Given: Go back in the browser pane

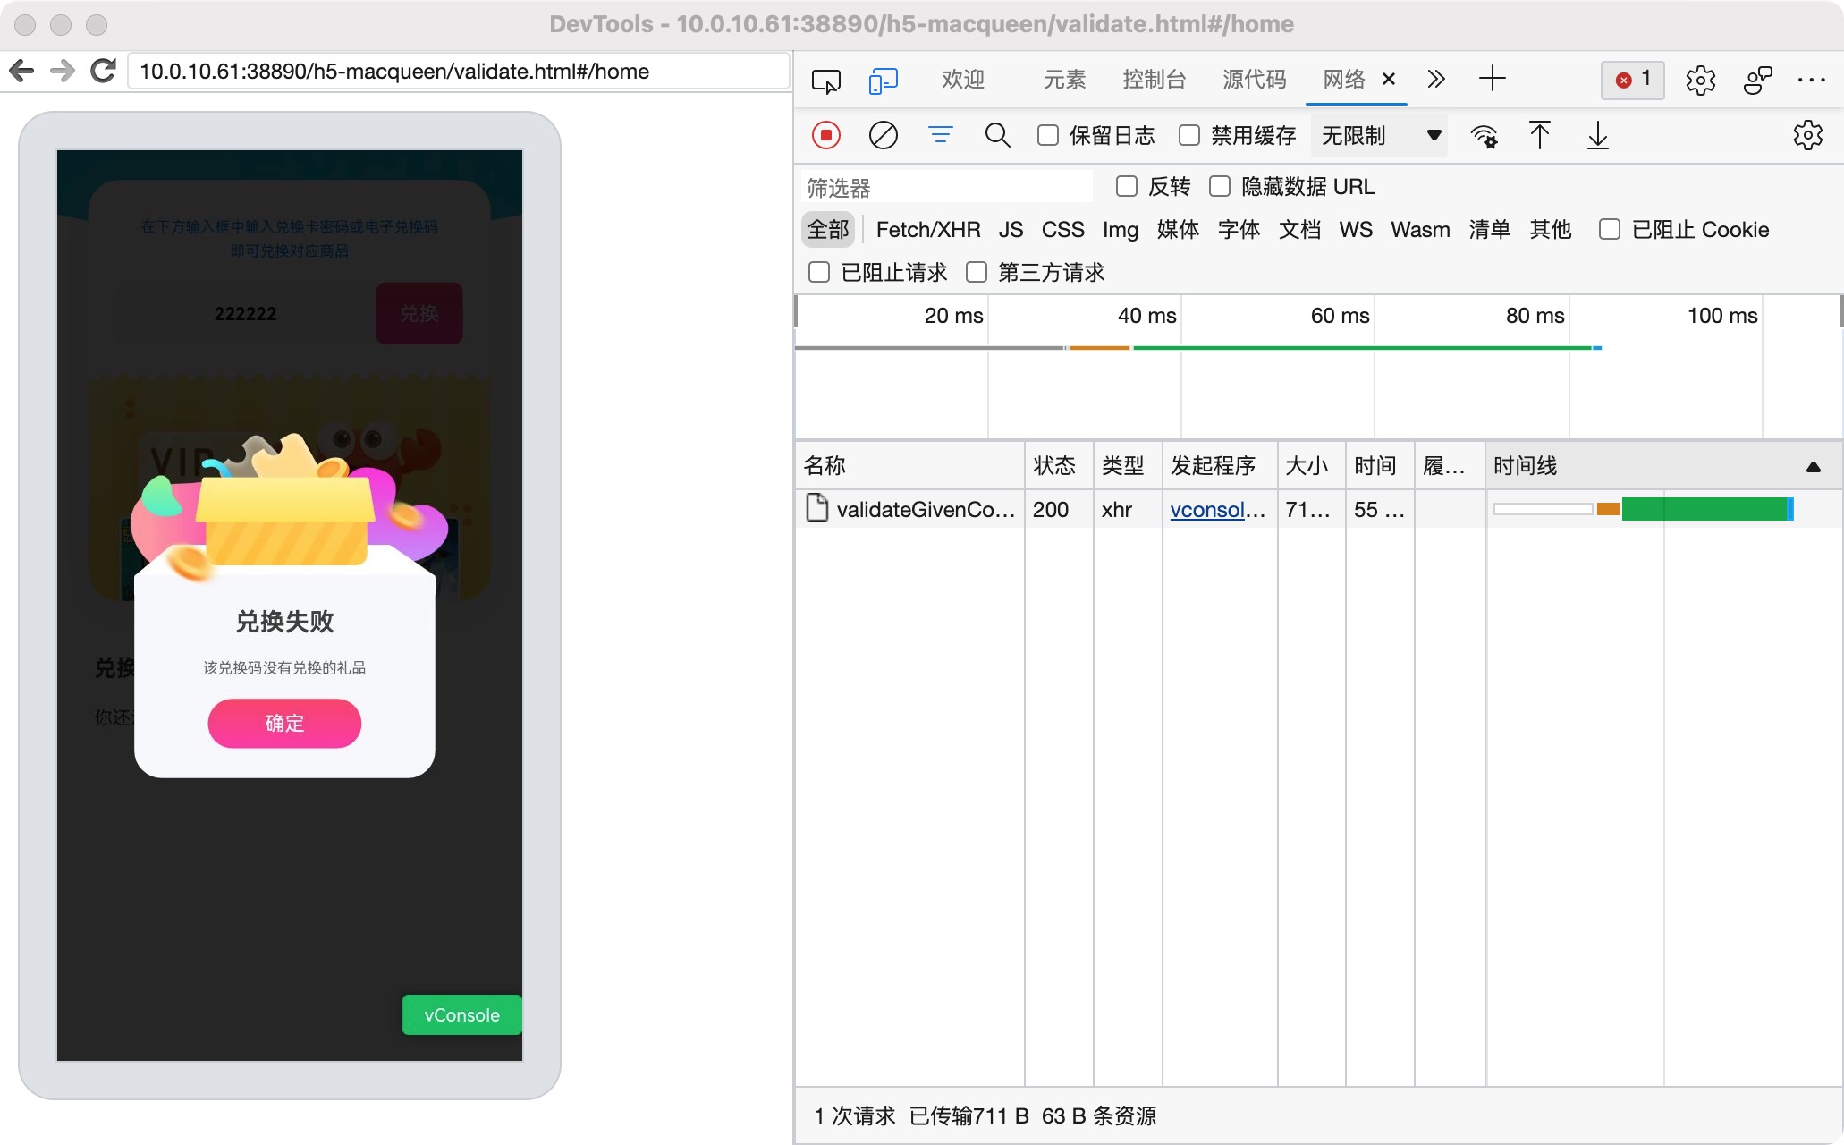Looking at the screenshot, I should point(21,71).
